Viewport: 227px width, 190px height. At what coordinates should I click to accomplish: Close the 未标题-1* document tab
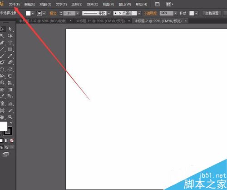(x=129, y=21)
